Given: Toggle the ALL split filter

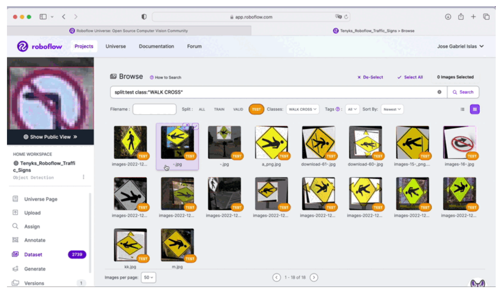Looking at the screenshot, I should coord(202,109).
